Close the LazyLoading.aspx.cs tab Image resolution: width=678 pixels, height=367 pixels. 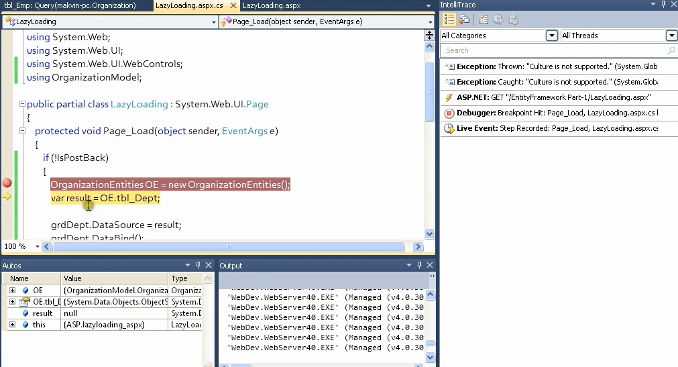coord(233,5)
